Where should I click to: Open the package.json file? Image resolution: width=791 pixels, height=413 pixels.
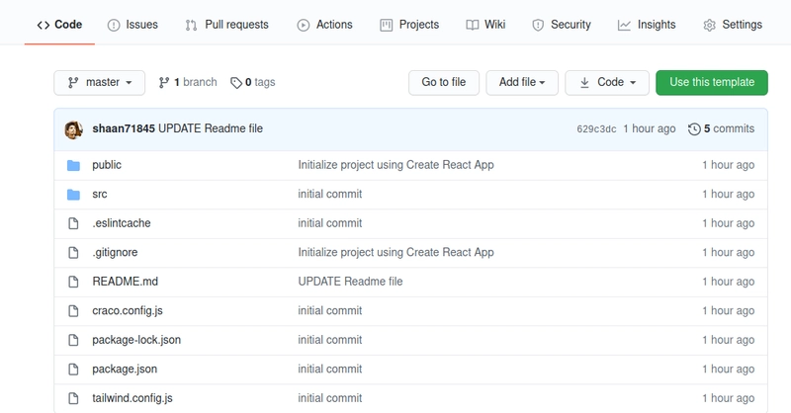point(125,370)
